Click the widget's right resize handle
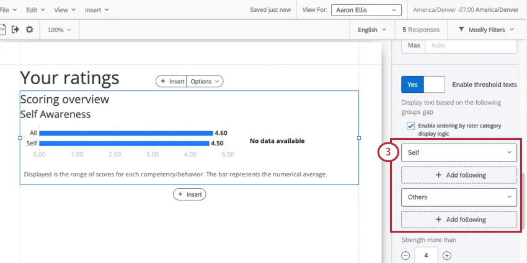Viewport: 527px width, 263px height. pyautogui.click(x=358, y=138)
